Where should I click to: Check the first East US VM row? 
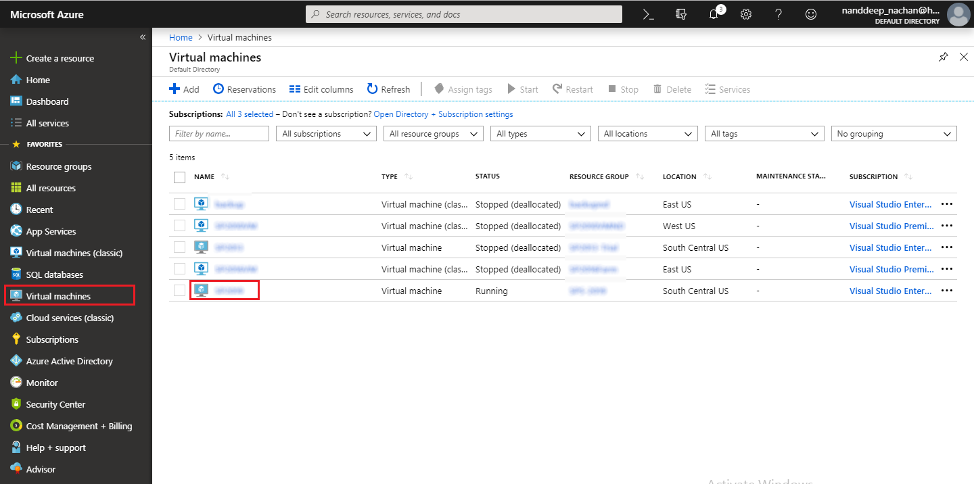pos(179,204)
